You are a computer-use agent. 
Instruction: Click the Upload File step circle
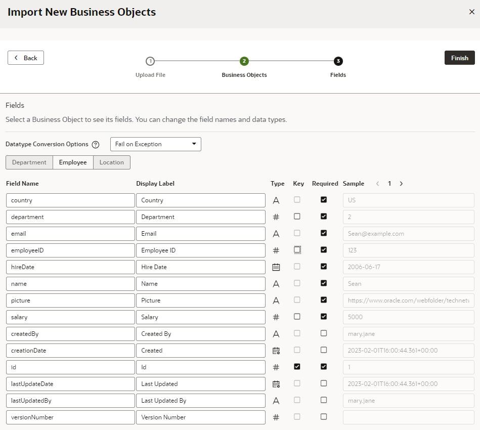[150, 61]
